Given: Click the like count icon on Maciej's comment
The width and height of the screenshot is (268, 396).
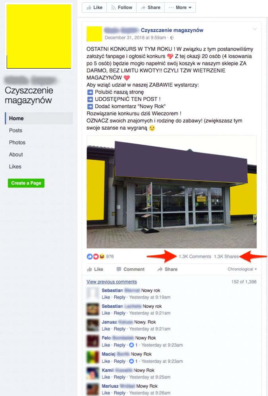Looking at the screenshot, I should [x=131, y=361].
